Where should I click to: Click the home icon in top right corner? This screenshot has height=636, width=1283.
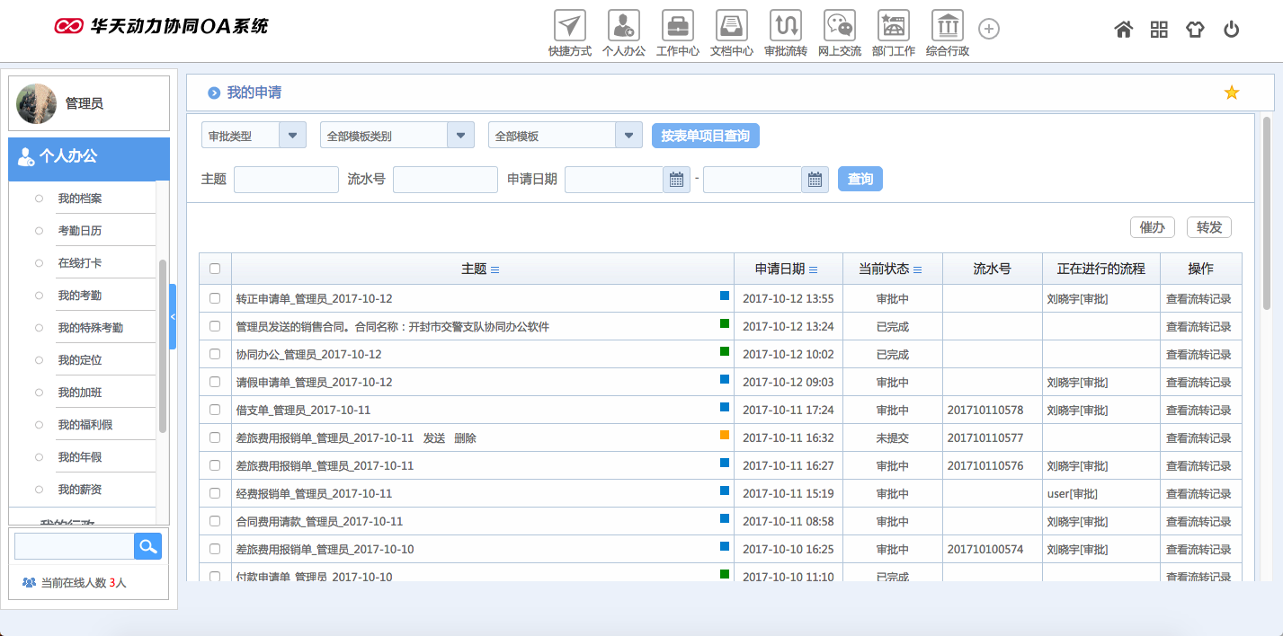1123,29
